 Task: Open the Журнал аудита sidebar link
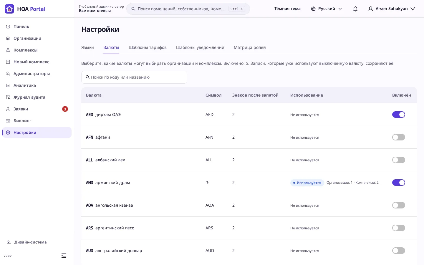coord(37,97)
